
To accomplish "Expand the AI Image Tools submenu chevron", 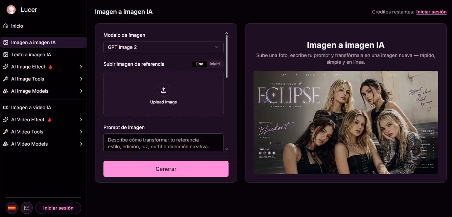I will [x=81, y=79].
